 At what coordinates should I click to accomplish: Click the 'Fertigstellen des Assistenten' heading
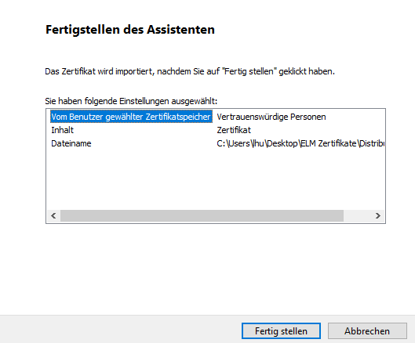click(x=130, y=29)
